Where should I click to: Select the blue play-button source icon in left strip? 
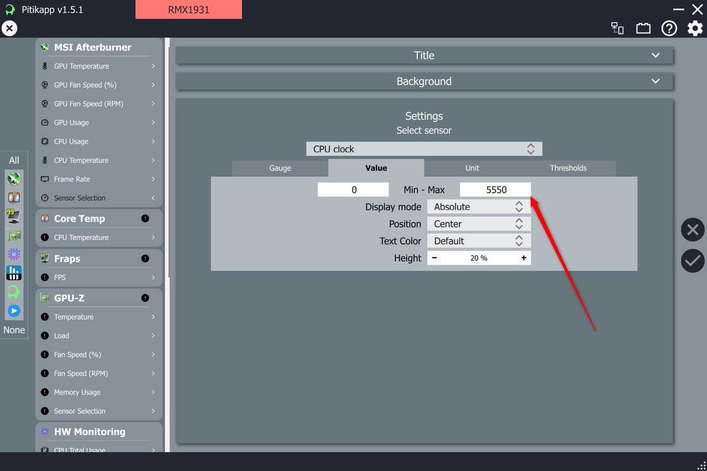point(14,310)
